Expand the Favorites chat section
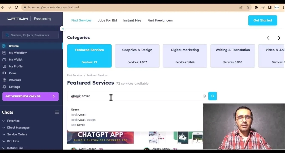The width and height of the screenshot is (285, 153). pyautogui.click(x=13, y=121)
